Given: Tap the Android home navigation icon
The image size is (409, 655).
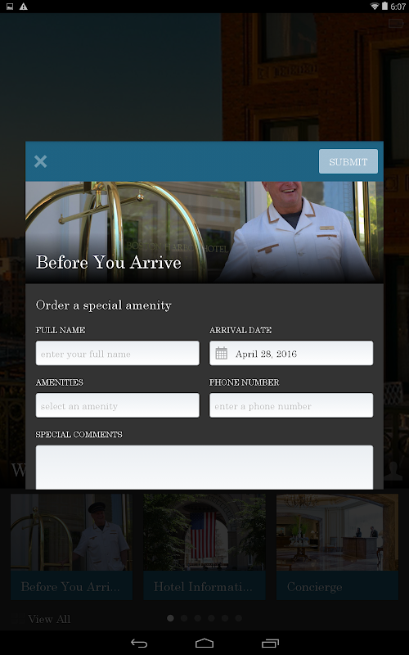Looking at the screenshot, I should pyautogui.click(x=204, y=643).
